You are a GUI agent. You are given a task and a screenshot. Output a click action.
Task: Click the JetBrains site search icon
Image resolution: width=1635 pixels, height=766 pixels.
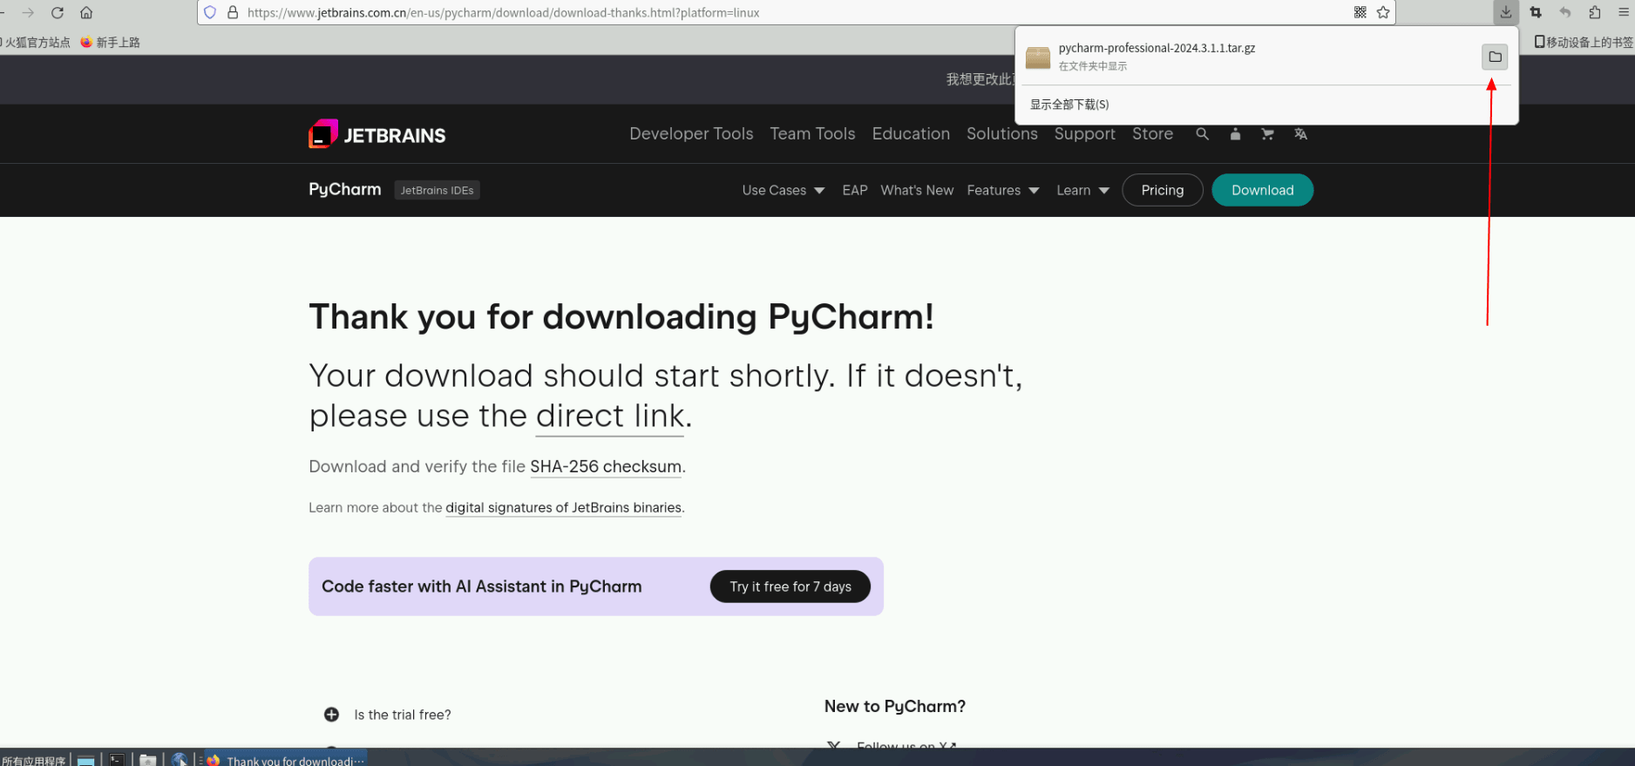tap(1203, 134)
